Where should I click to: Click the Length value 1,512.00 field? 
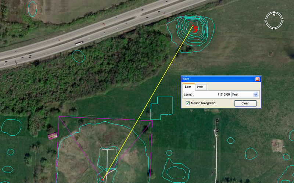point(220,94)
